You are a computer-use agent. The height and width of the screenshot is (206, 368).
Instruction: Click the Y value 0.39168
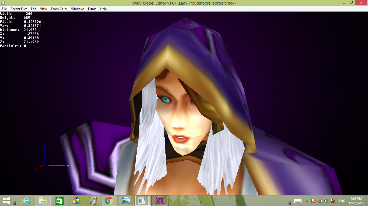[x=31, y=38]
